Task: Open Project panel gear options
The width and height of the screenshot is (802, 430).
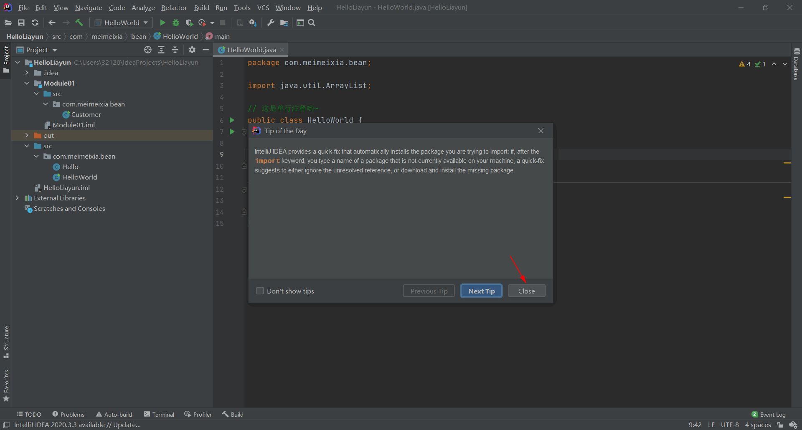Action: [192, 50]
